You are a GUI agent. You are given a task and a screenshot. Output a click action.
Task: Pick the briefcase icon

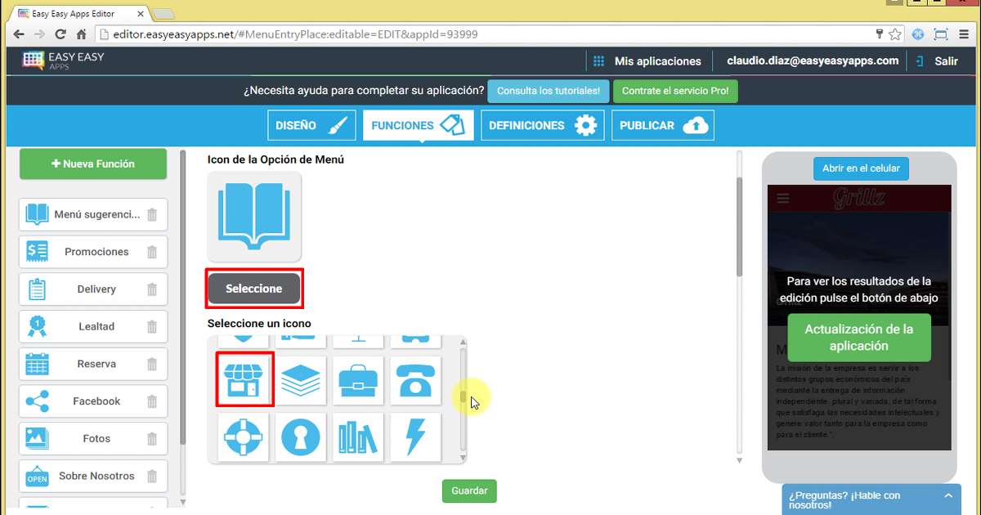click(359, 380)
